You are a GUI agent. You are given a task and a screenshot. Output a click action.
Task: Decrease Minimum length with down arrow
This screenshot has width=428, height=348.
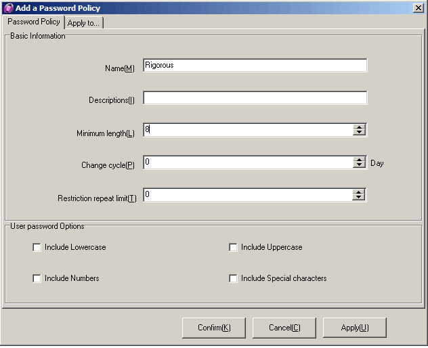359,133
